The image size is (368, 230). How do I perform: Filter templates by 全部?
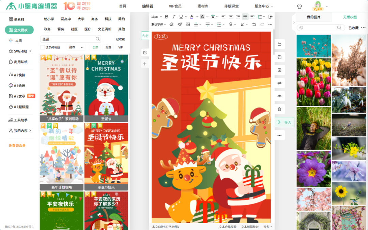pos(95,47)
